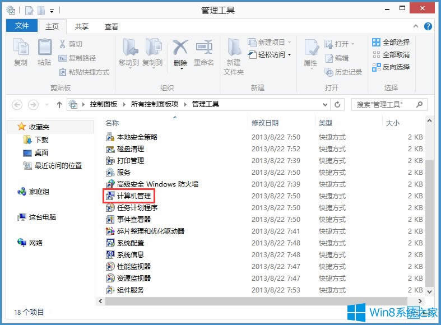The width and height of the screenshot is (441, 325).
Task: Click the vertical scrollbar down arrow
Action: click(x=429, y=291)
